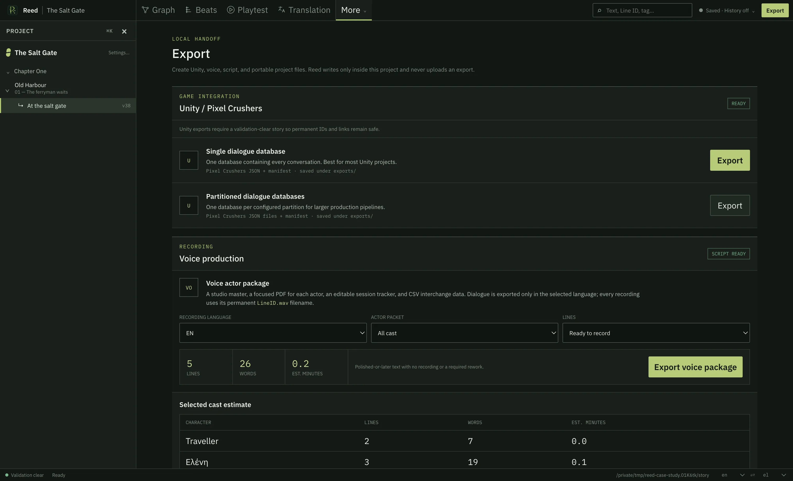Click the search field for text or Line ID
The height and width of the screenshot is (481, 793).
pyautogui.click(x=642, y=10)
